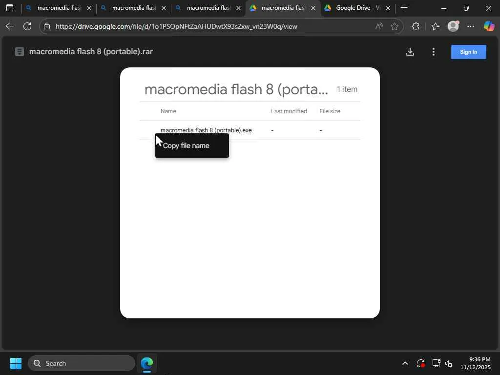Click the sync status tray icon
Image resolution: width=500 pixels, height=375 pixels.
(420, 363)
